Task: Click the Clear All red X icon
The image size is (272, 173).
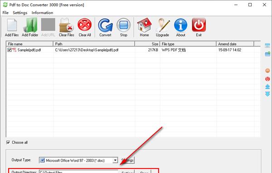Action: click(x=85, y=25)
